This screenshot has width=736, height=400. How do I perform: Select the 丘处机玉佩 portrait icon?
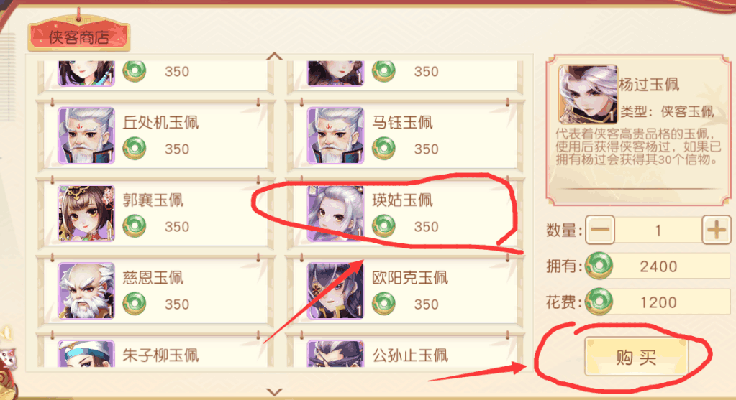[86, 136]
